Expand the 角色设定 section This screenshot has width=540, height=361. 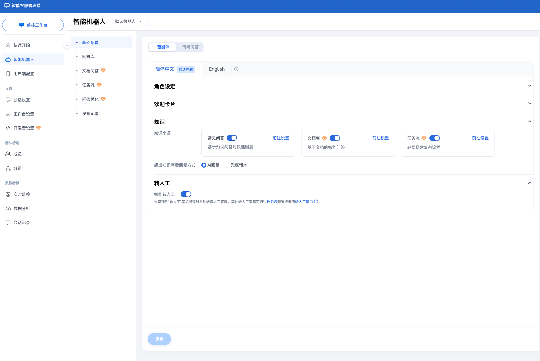click(x=530, y=86)
